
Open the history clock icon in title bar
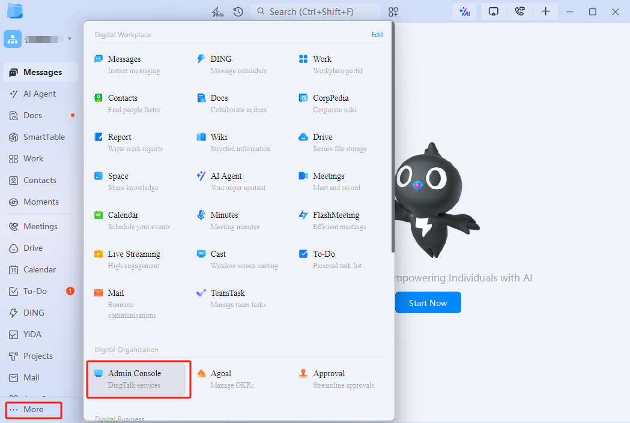(238, 12)
